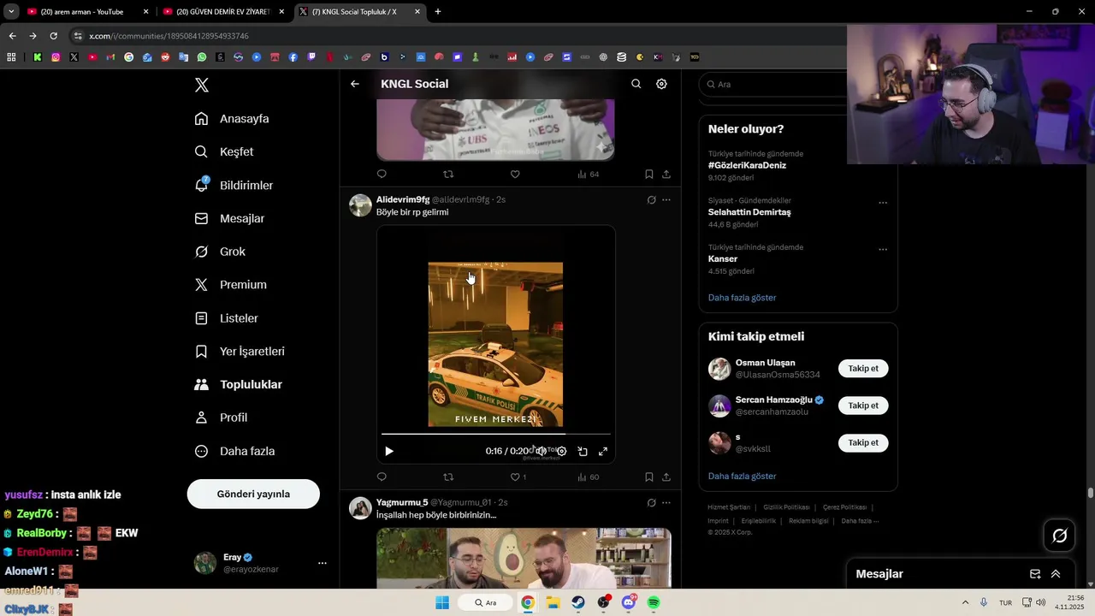Compose new message in Mesajlar drawer

(1035, 574)
